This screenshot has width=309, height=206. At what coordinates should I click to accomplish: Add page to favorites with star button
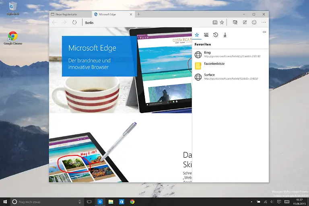point(222,23)
